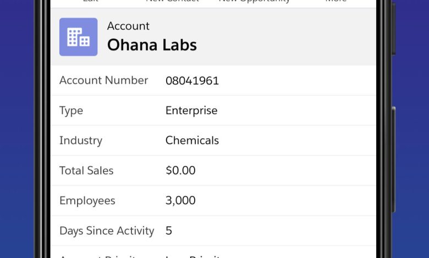Open the More actions menu
This screenshot has height=258, width=429.
coord(336,1)
